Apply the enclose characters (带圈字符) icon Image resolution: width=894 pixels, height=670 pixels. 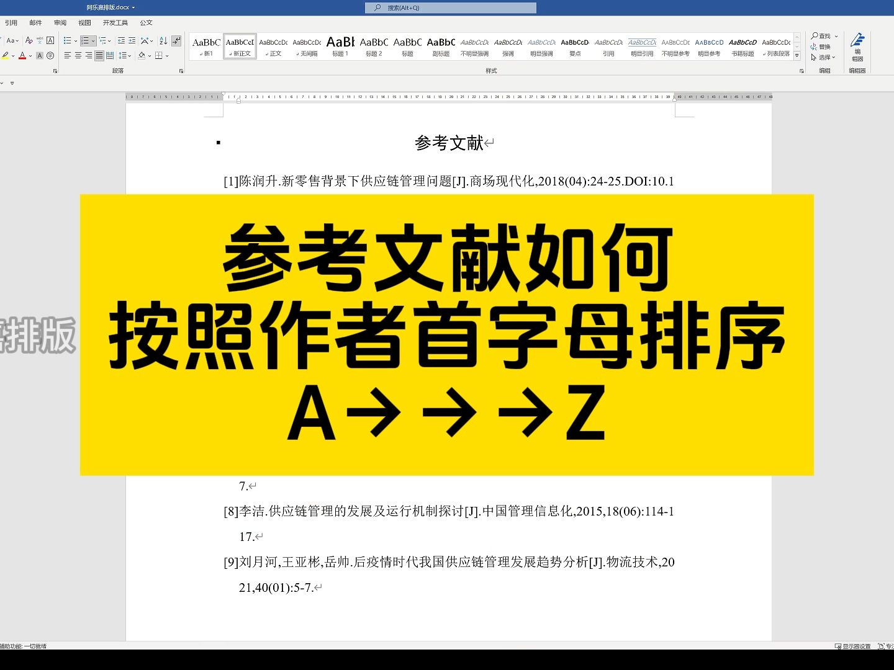pyautogui.click(x=50, y=56)
